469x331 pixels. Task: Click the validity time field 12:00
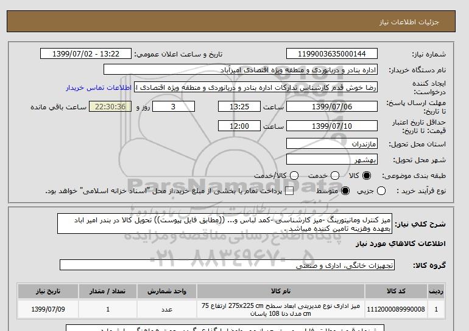tap(239, 126)
